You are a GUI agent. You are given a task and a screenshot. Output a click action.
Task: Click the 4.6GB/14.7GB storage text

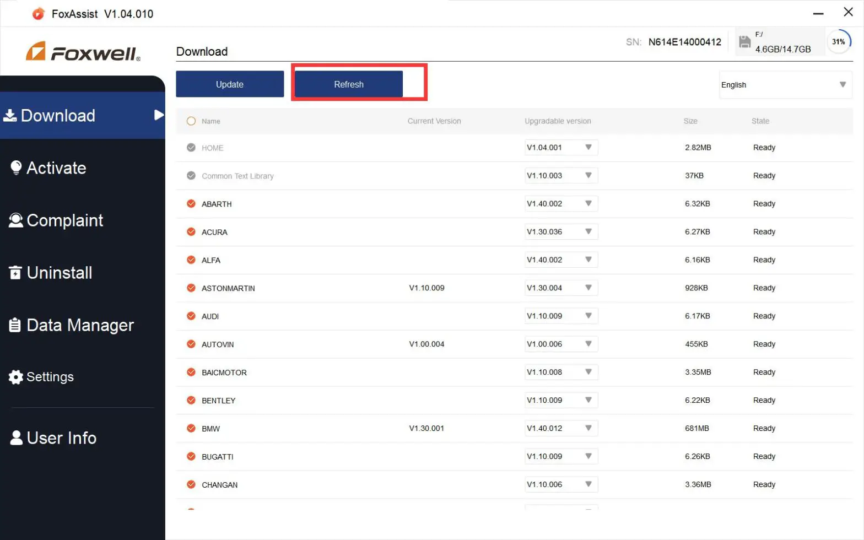click(x=783, y=49)
